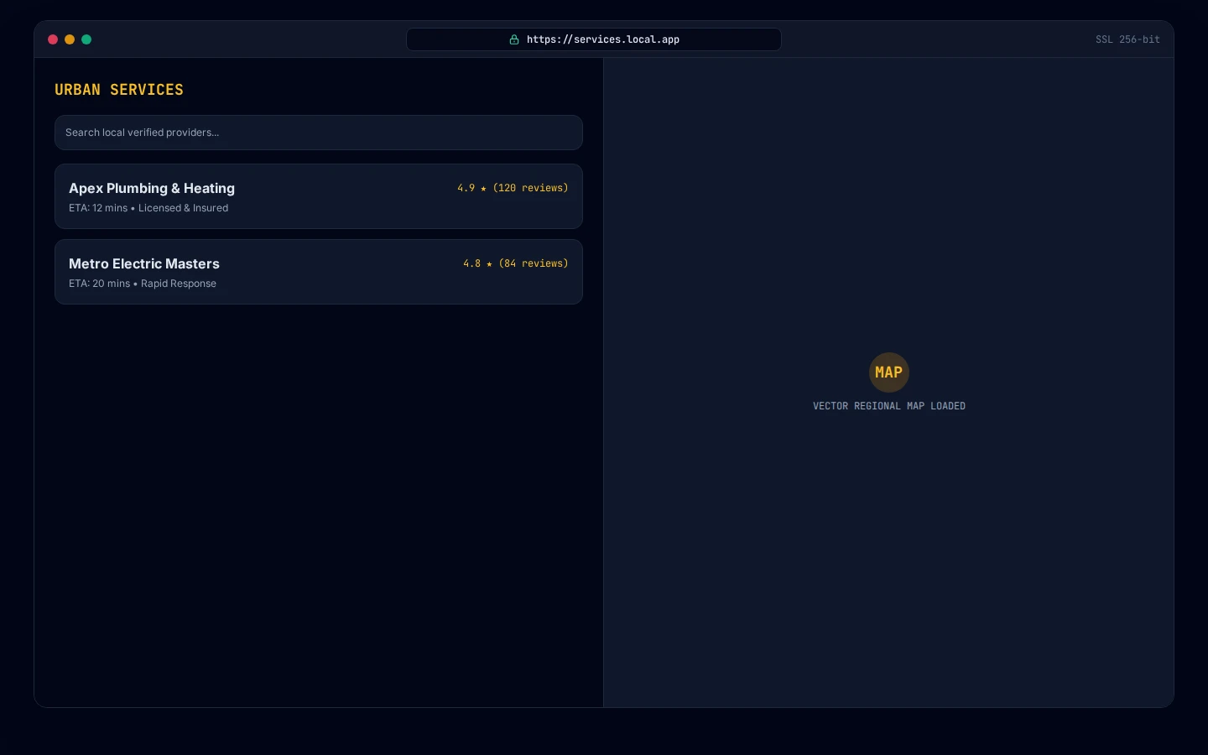Screen dimensions: 1208x755
Task: Click the 4.8 star (84 reviews) rating
Action: click(x=516, y=263)
